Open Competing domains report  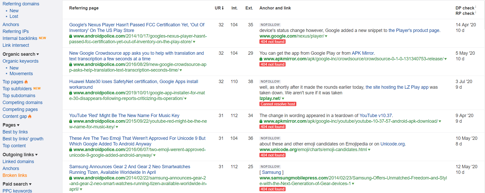[x=23, y=103]
